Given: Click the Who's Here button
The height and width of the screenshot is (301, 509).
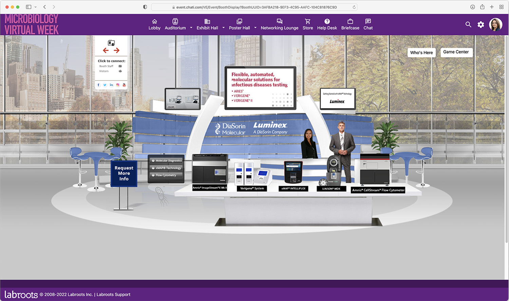Looking at the screenshot, I should [x=421, y=52].
